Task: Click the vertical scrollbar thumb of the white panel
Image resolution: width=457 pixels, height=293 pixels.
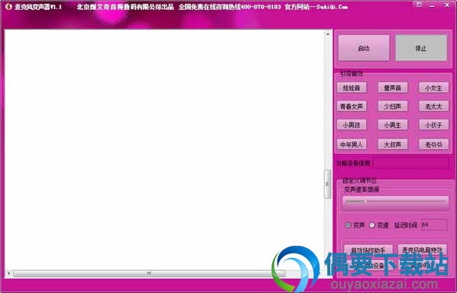Action: pyautogui.click(x=327, y=184)
